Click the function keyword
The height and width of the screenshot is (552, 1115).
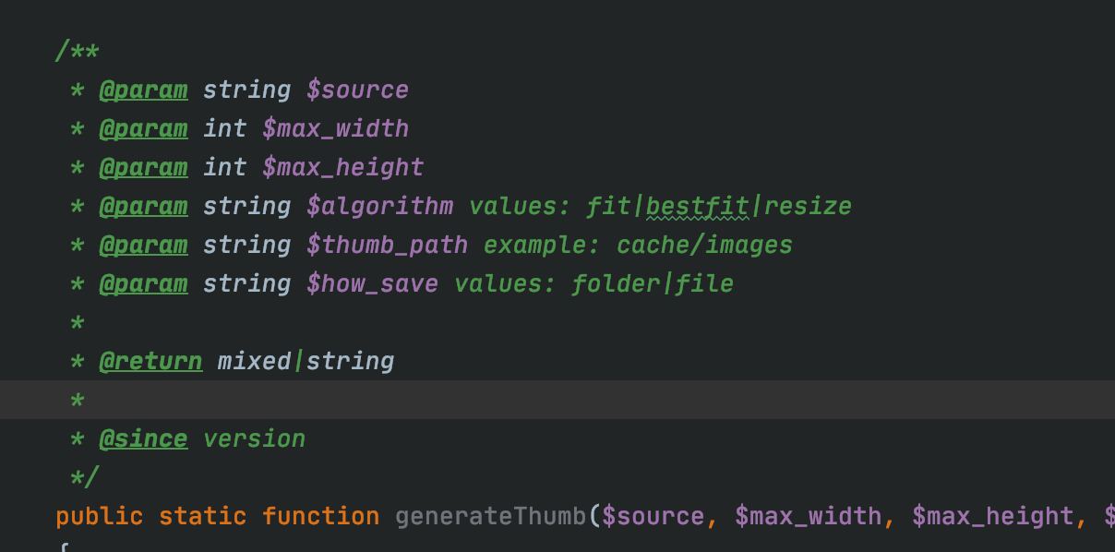[x=320, y=517]
